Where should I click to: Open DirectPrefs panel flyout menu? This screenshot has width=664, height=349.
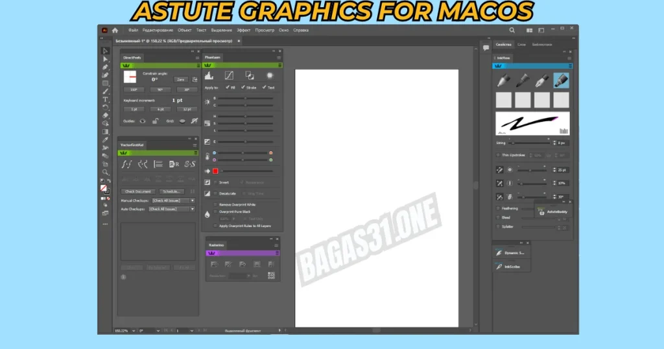[x=197, y=58]
